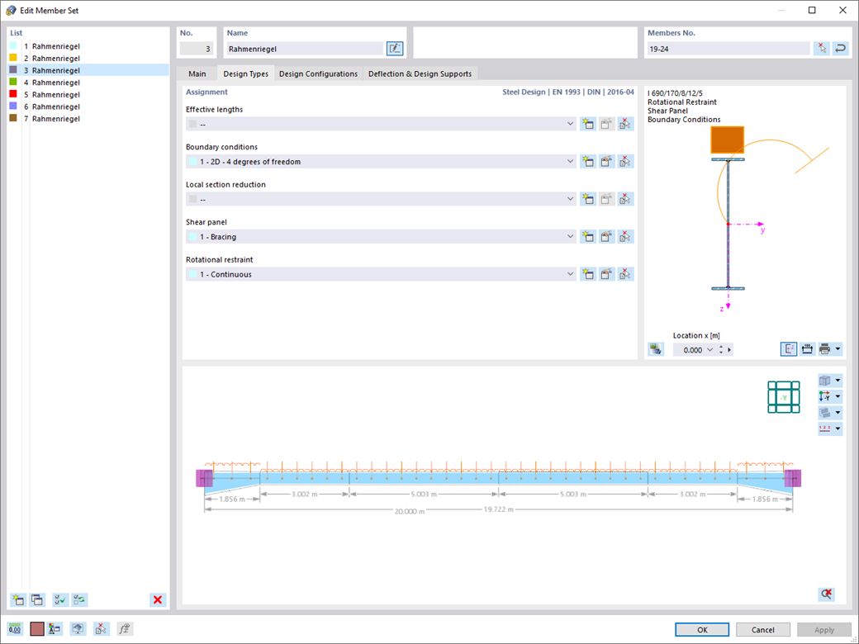859x644 pixels.
Task: Copy selected member set icon
Action: 36,599
